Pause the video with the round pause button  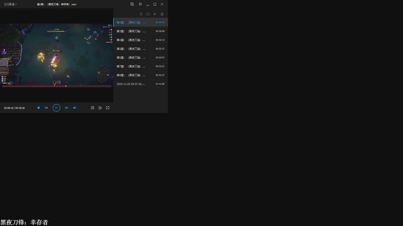pyautogui.click(x=56, y=108)
